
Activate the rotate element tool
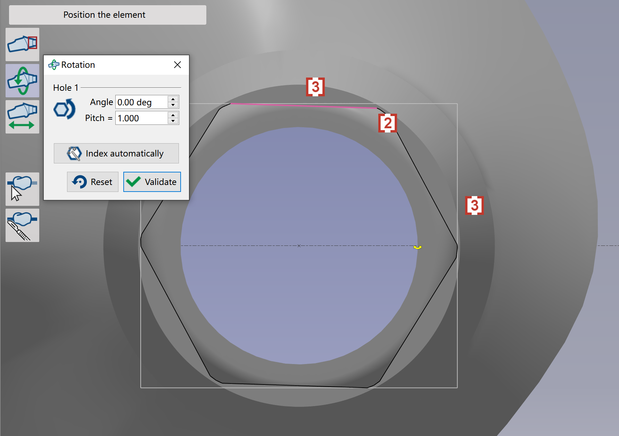coord(22,81)
